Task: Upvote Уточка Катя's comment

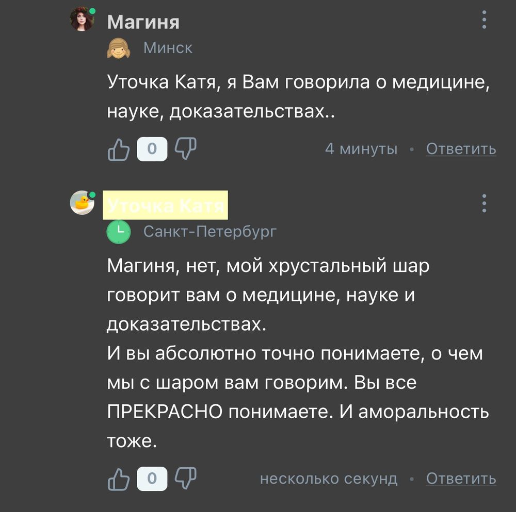Action: point(119,479)
